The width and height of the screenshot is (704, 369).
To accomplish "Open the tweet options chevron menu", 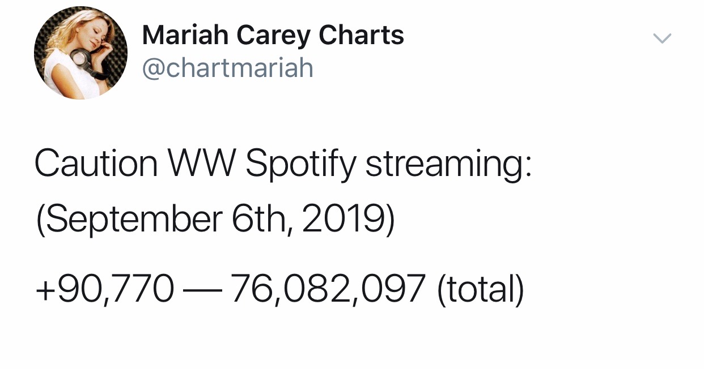I will coord(661,38).
